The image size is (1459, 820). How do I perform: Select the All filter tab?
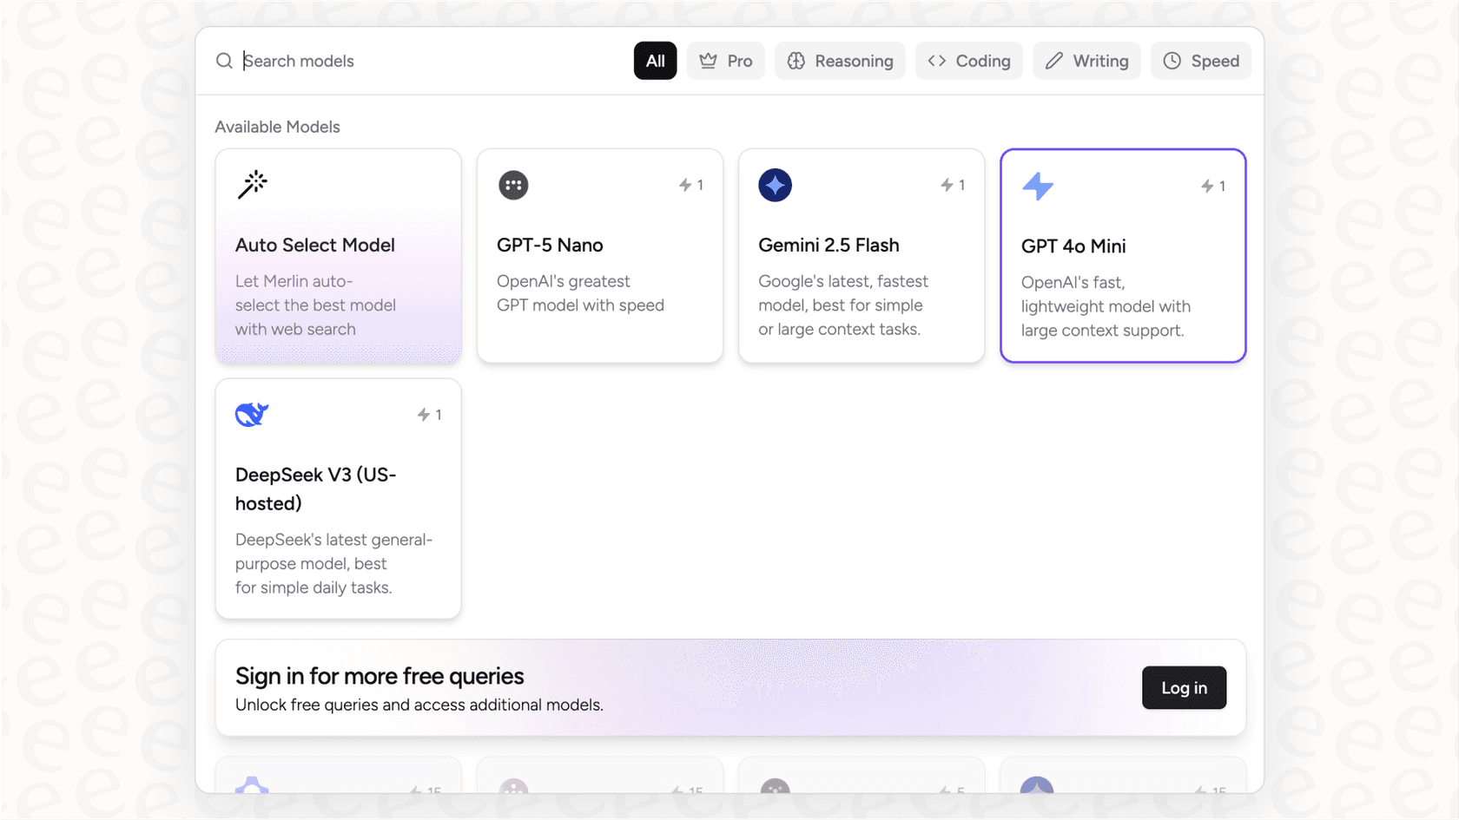(655, 61)
